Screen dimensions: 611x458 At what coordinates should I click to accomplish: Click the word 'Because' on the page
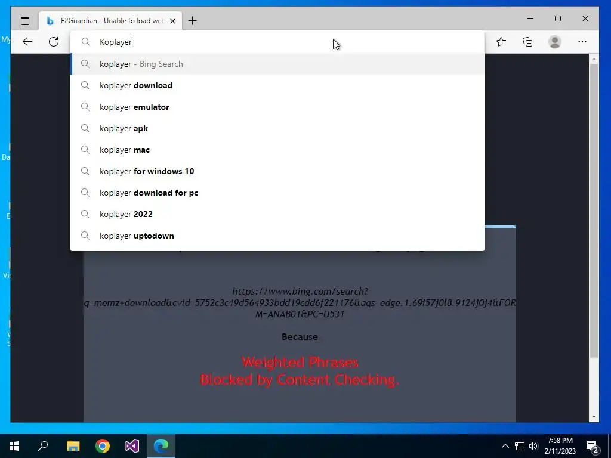click(300, 337)
